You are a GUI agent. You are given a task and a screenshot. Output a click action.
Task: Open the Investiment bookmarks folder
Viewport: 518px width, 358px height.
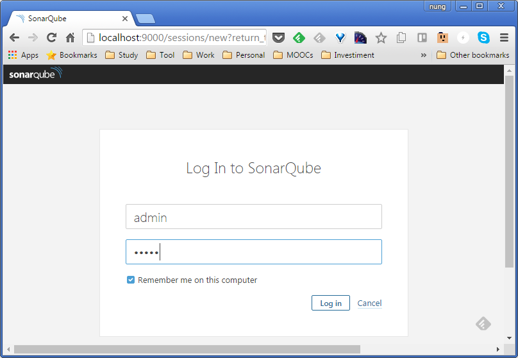point(347,55)
